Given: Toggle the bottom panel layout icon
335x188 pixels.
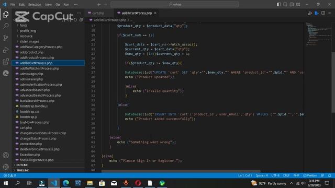Looking at the screenshot, I should [285, 5].
